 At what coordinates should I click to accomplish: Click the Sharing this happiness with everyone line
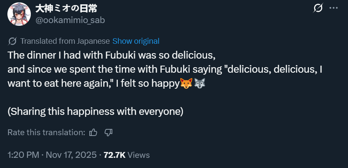coord(96,111)
